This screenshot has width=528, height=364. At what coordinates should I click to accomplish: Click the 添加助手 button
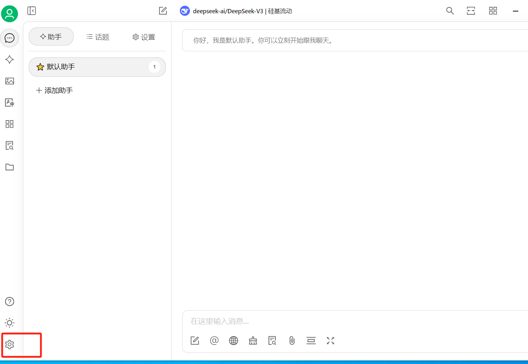[x=55, y=90]
